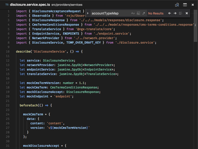Open the changes preview icon in title bar
The width and height of the screenshot is (198, 149).
(177, 5)
